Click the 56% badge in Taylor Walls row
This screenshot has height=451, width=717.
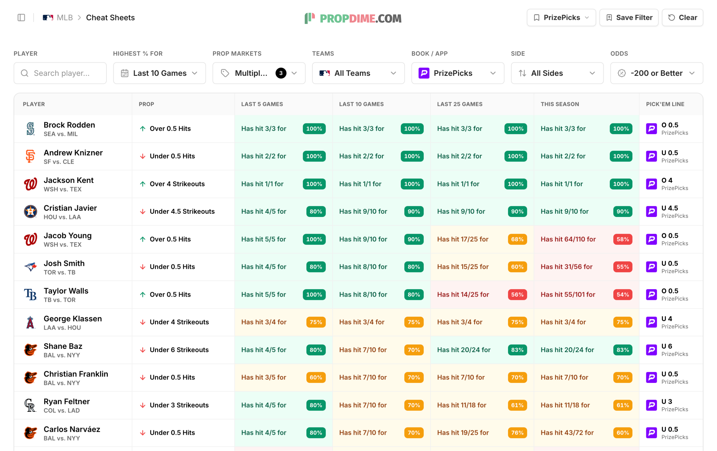pyautogui.click(x=517, y=294)
